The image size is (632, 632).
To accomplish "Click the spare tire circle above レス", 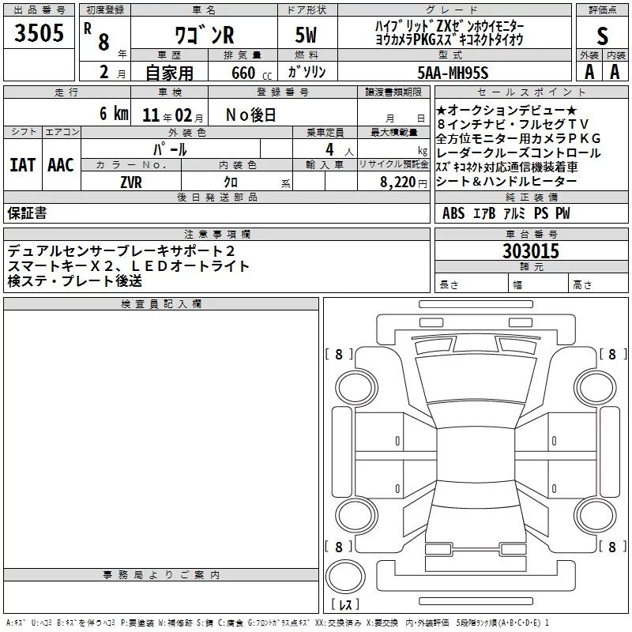I will (345, 577).
